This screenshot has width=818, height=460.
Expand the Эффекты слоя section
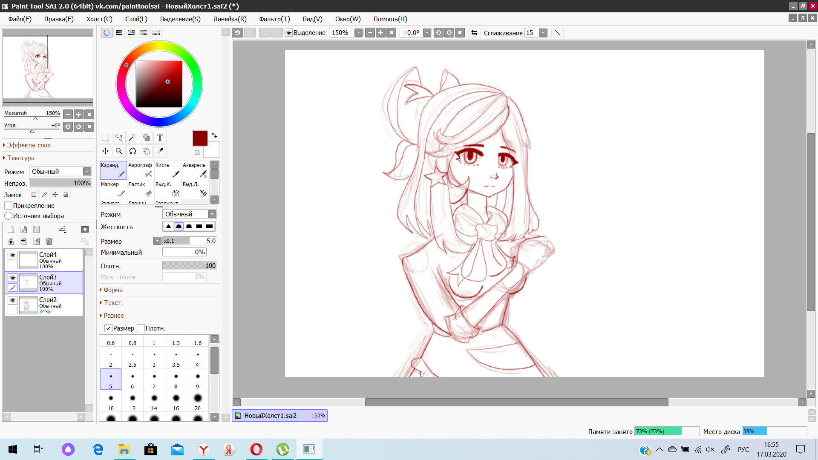point(28,145)
